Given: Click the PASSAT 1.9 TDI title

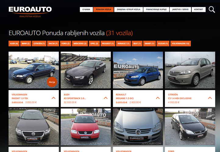Looking at the screenshot, I should pyautogui.click(x=20, y=98).
